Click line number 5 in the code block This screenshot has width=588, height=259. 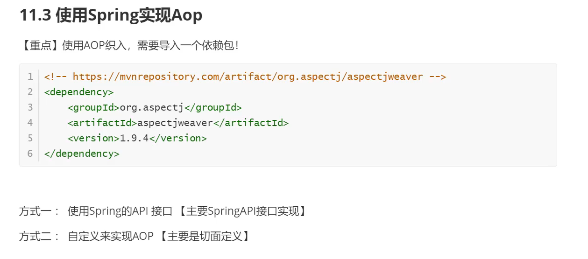30,138
